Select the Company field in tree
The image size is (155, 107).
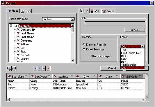pos(26,41)
